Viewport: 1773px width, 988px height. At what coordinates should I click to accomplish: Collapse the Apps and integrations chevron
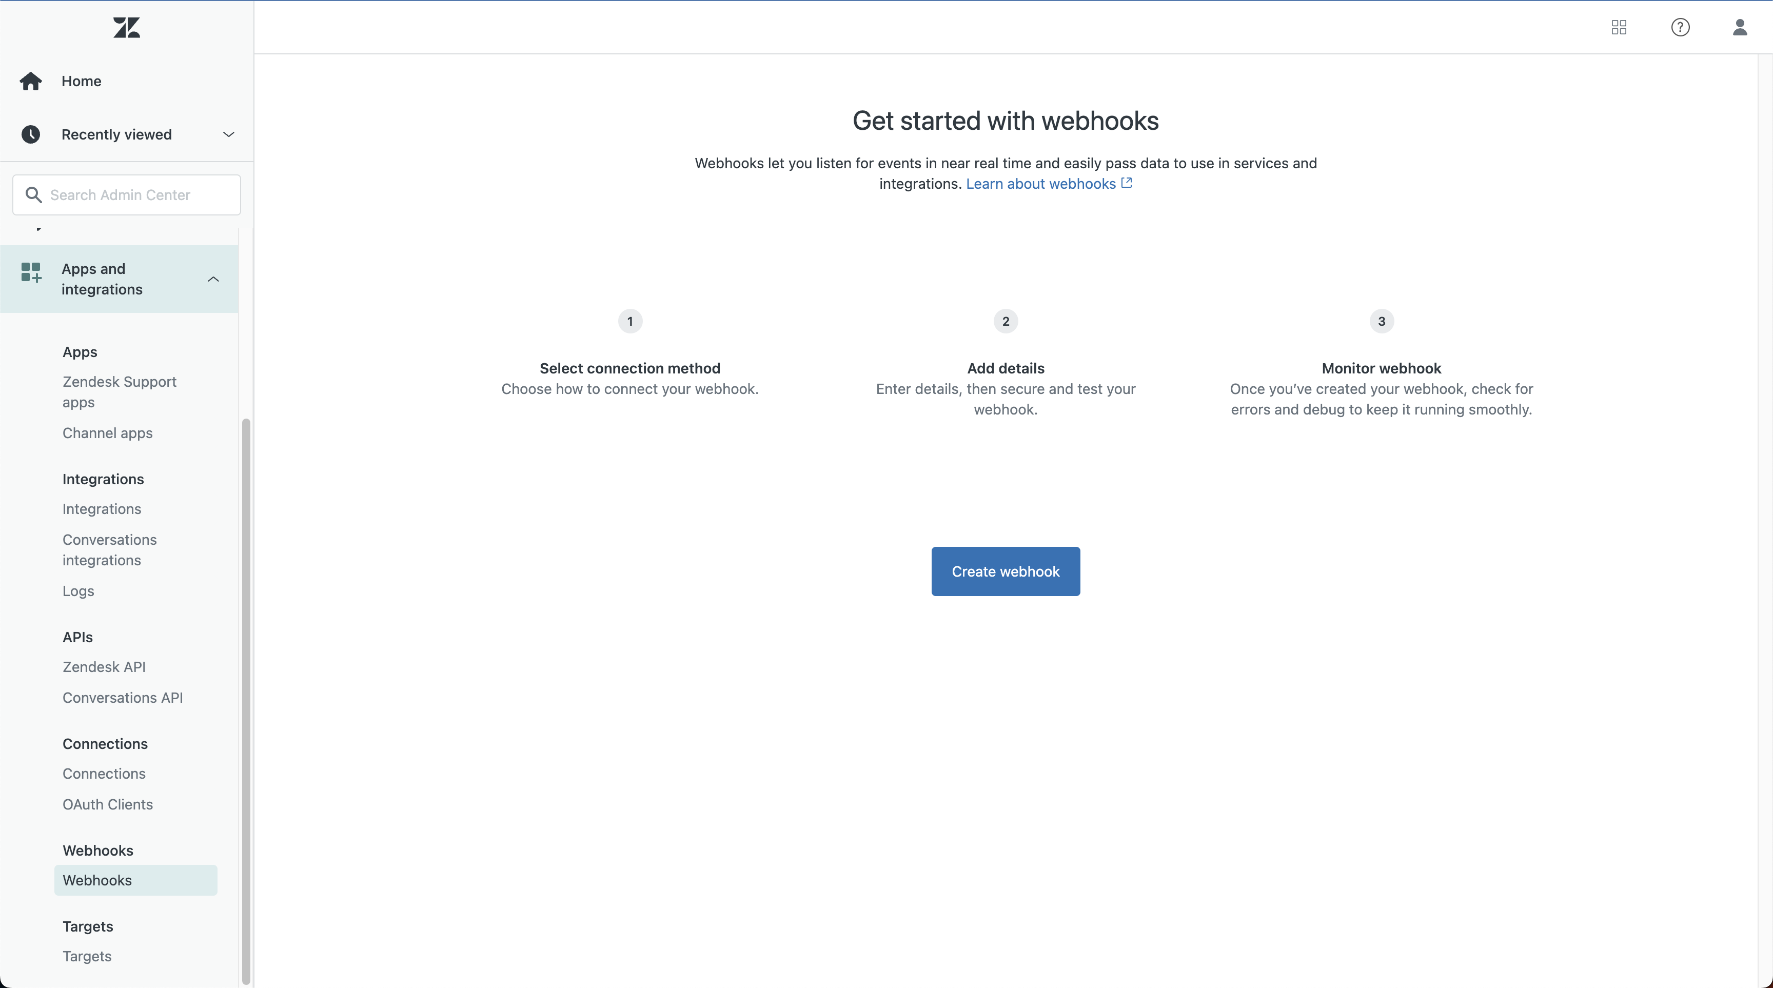[x=213, y=280]
